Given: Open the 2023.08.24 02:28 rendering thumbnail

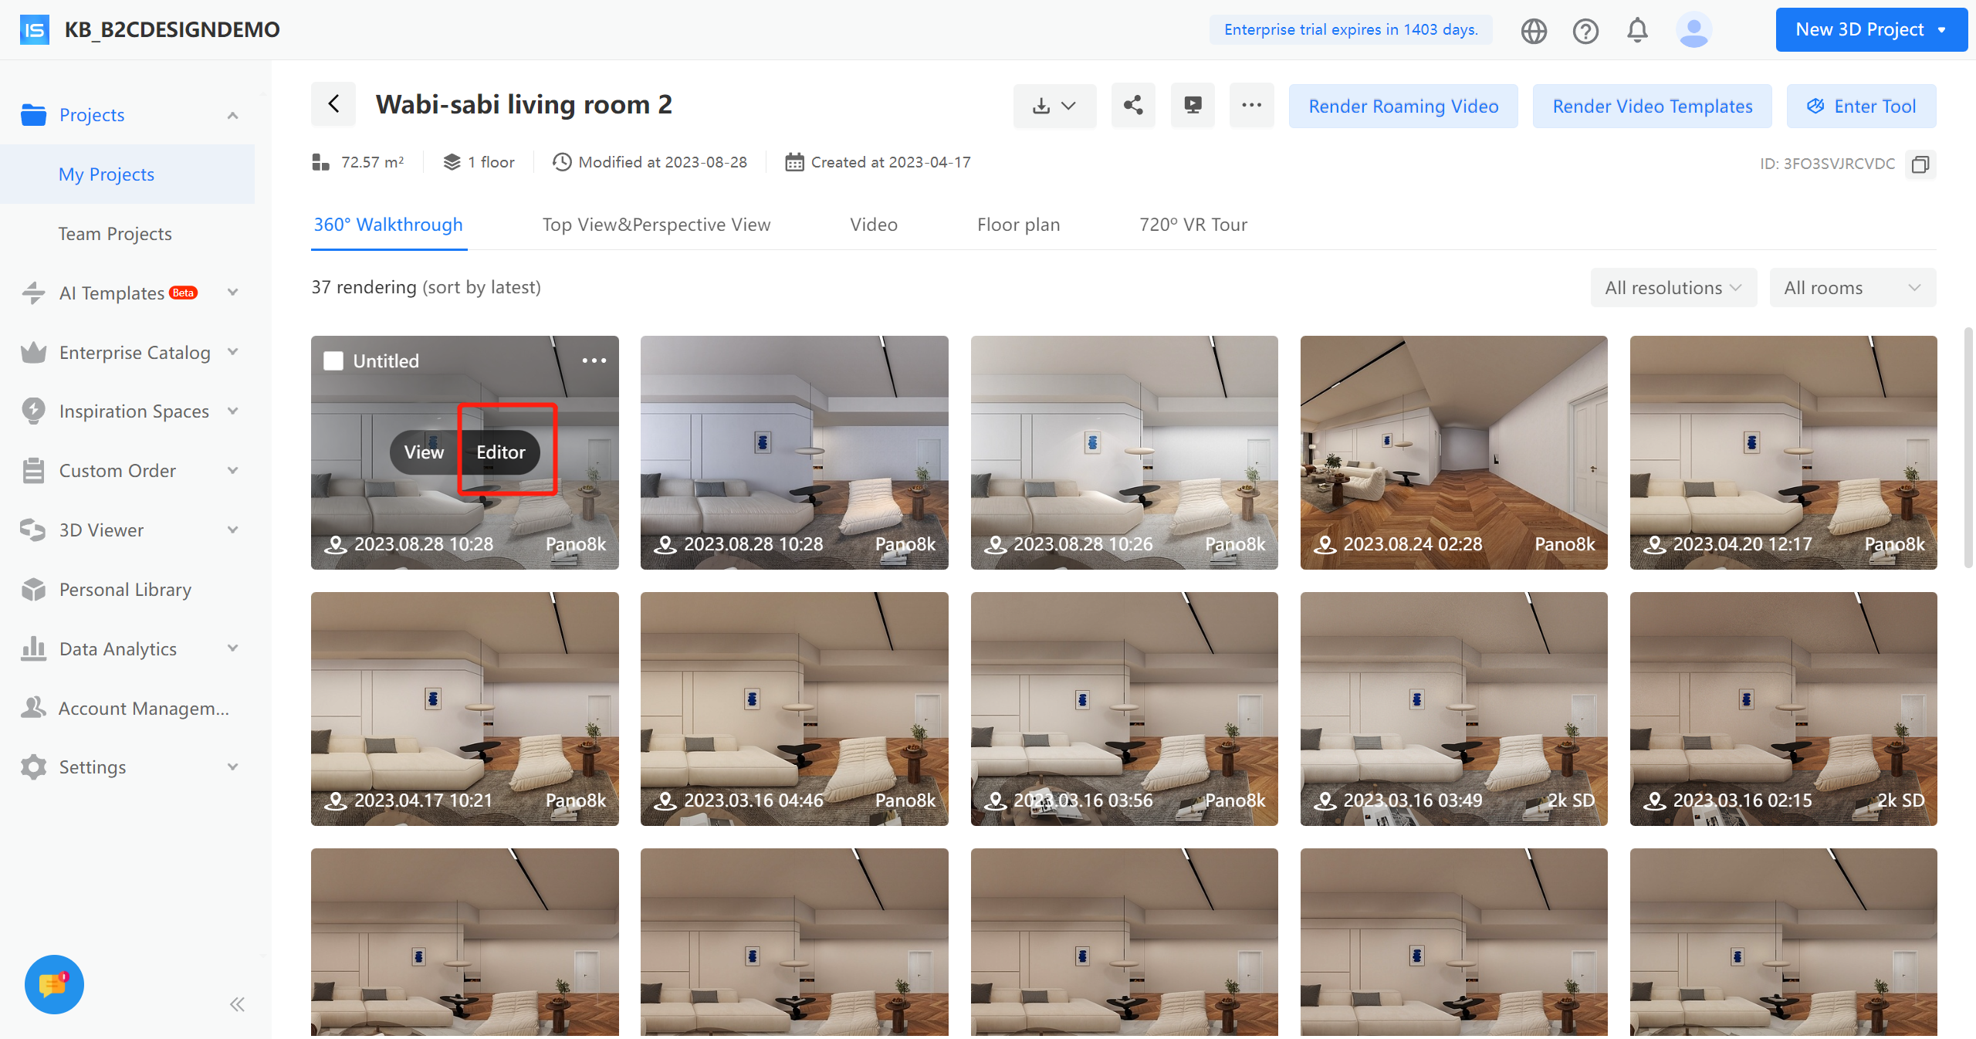Looking at the screenshot, I should coord(1453,452).
